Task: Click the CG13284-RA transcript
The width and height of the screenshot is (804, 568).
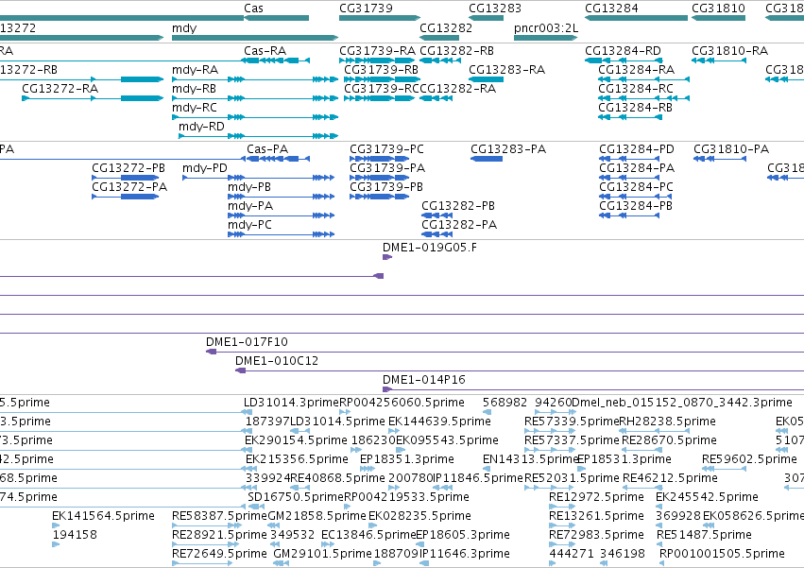Action: tap(644, 79)
